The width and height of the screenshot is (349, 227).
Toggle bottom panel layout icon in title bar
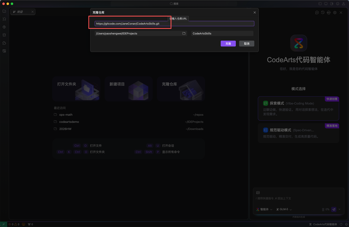[x=326, y=4]
